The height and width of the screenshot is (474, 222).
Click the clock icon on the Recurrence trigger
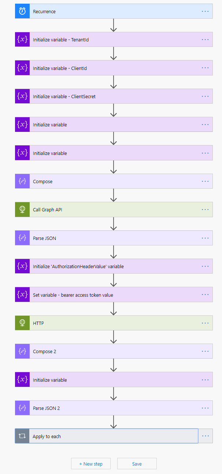point(22,11)
